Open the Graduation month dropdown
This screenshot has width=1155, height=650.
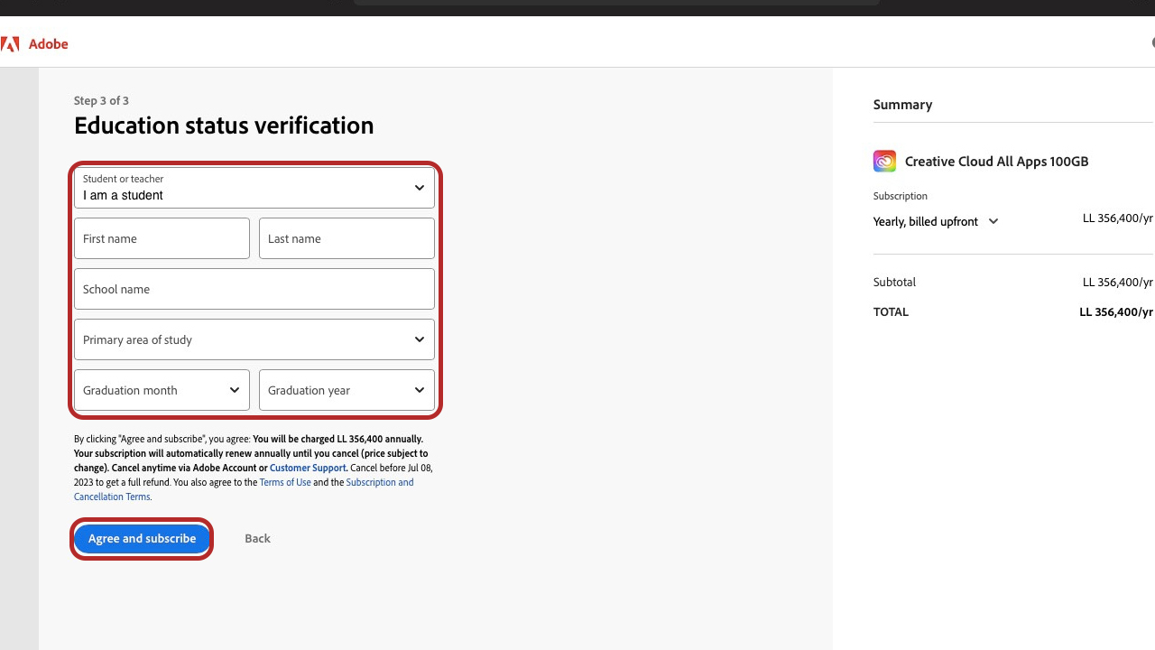[x=162, y=390]
